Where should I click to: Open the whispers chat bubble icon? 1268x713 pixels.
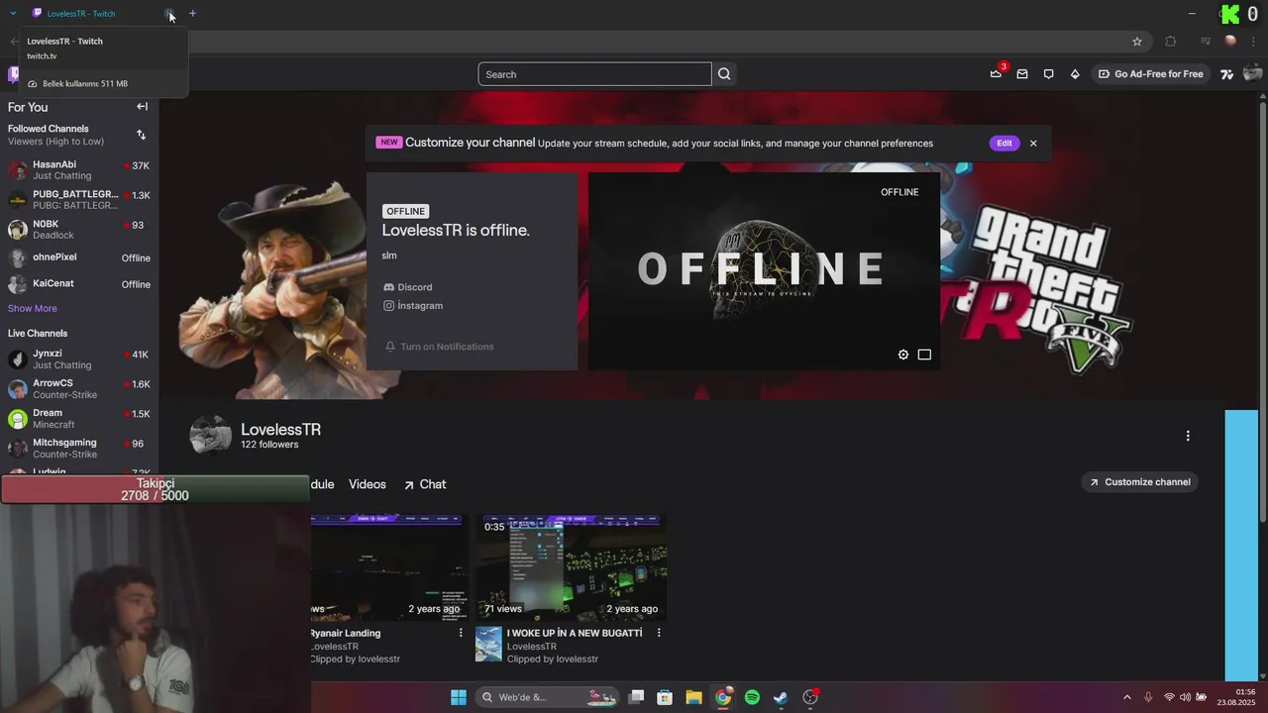coord(1048,74)
